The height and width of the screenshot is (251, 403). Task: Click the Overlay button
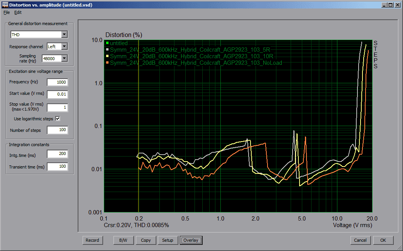coord(191,240)
